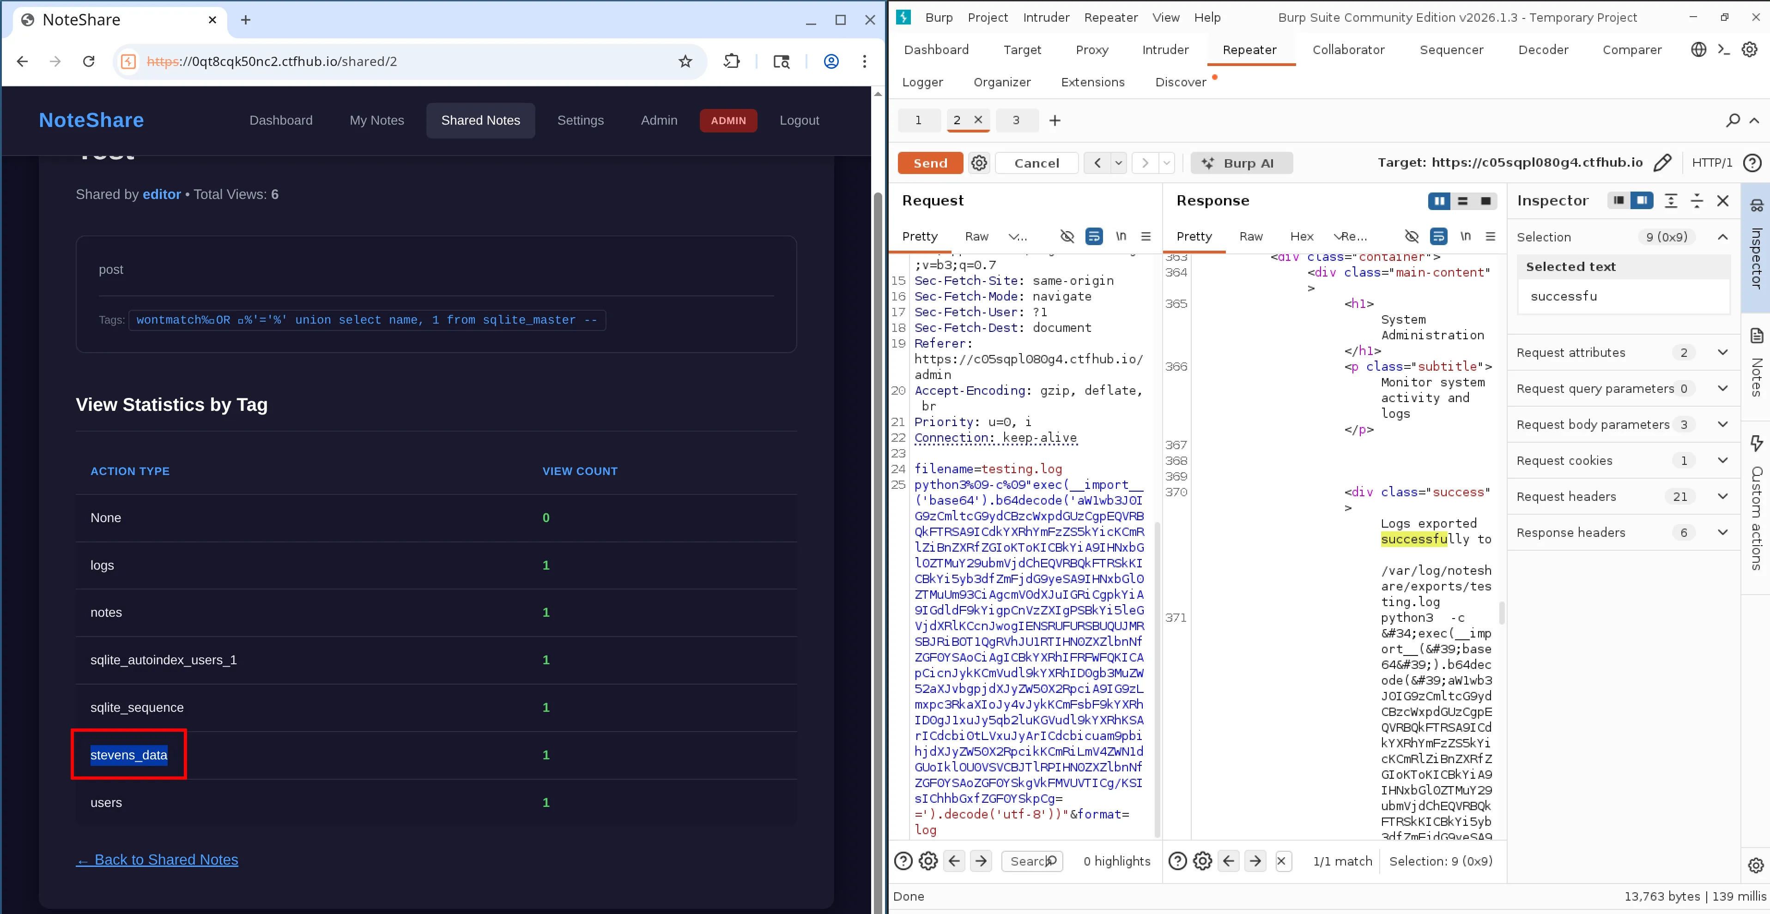Click the Back to Shared Notes link
Image resolution: width=1770 pixels, height=914 pixels.
(x=157, y=859)
